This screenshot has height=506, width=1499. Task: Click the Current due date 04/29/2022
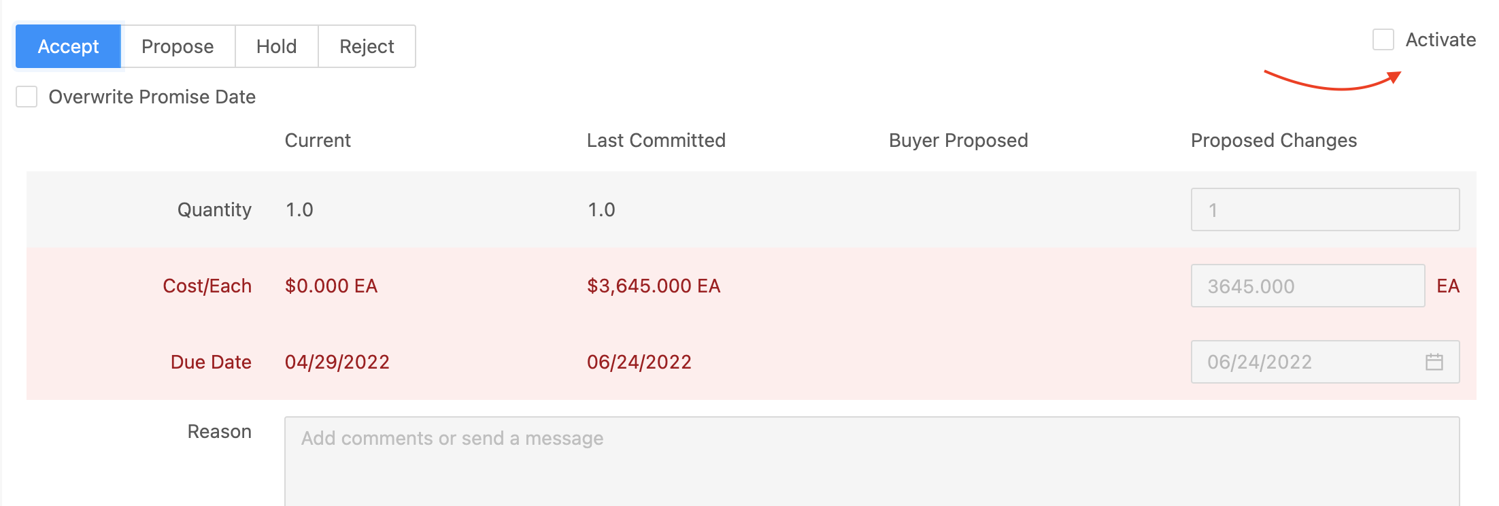click(337, 362)
